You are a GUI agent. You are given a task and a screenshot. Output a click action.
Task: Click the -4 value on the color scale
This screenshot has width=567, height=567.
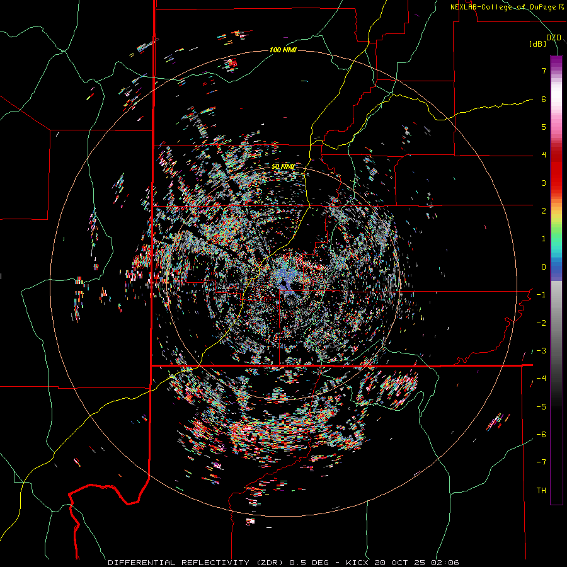(541, 378)
